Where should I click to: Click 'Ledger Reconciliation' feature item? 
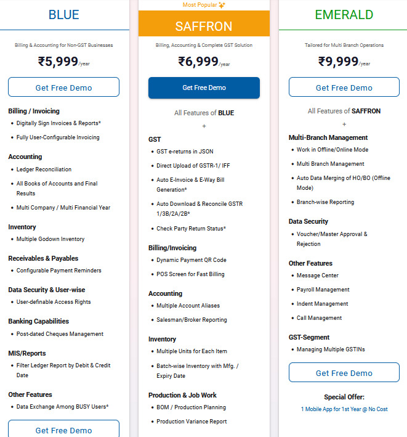(x=44, y=169)
